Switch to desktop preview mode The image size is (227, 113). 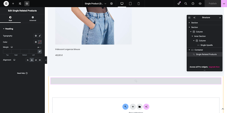pos(122,4)
